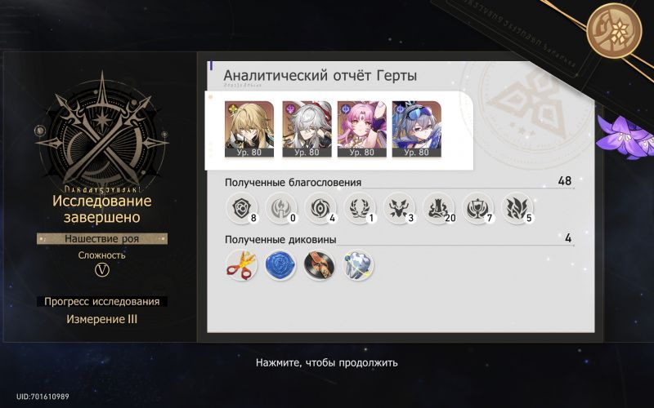This screenshot has height=408, width=654.
Task: Inspect the golden scissors curio
Action: coord(241,264)
